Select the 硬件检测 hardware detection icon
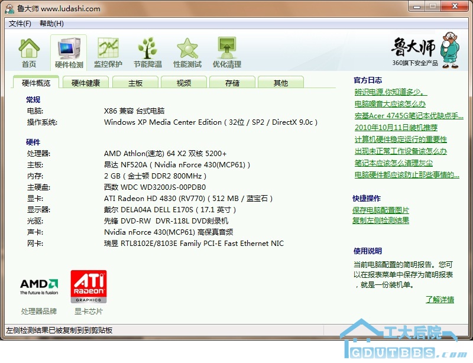 click(69, 53)
